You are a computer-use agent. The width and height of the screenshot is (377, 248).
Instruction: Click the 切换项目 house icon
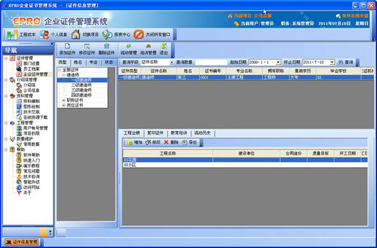point(75,35)
